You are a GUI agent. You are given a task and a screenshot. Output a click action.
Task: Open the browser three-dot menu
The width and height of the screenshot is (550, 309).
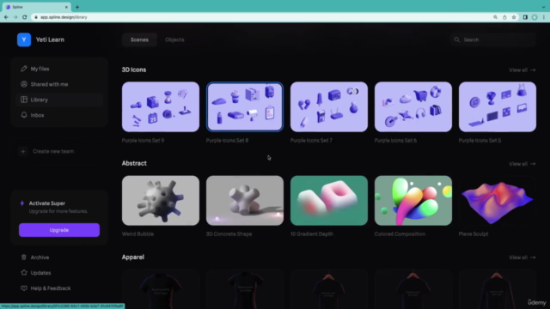[544, 17]
